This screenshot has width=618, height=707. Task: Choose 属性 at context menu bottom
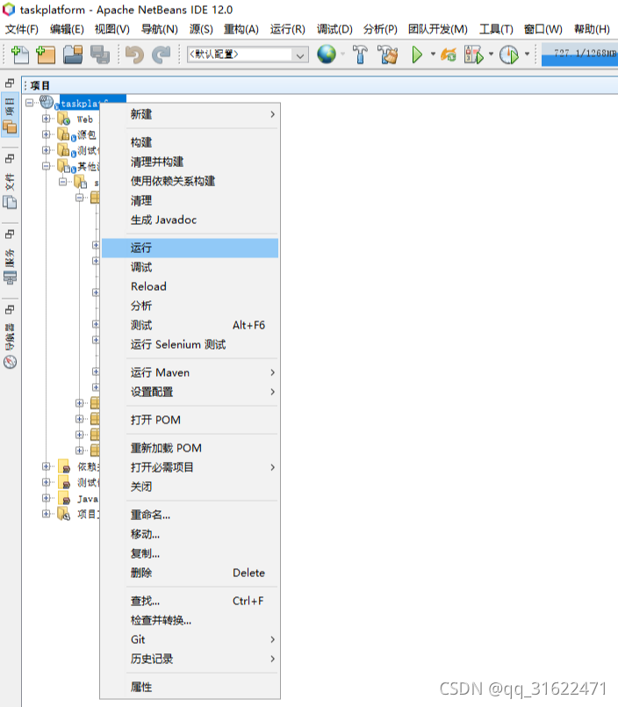(190, 687)
